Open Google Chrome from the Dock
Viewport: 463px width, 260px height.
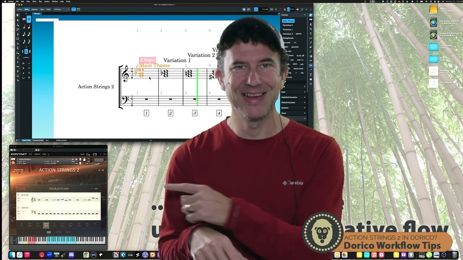click(86, 255)
